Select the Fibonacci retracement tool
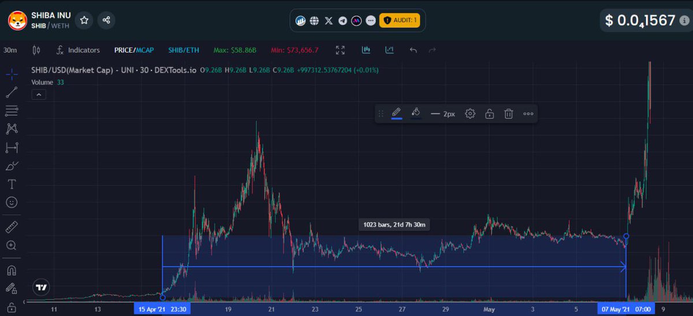The image size is (693, 316). pyautogui.click(x=12, y=110)
